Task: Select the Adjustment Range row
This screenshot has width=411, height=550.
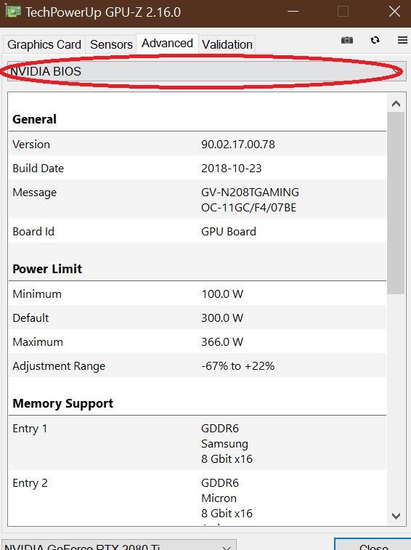Action: coord(198,366)
